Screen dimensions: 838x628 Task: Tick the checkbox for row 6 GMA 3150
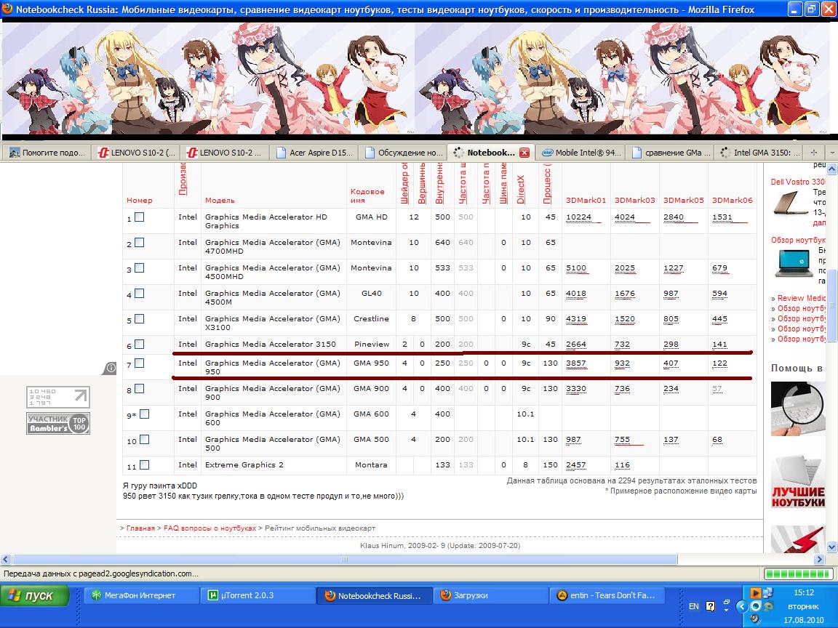coord(140,345)
